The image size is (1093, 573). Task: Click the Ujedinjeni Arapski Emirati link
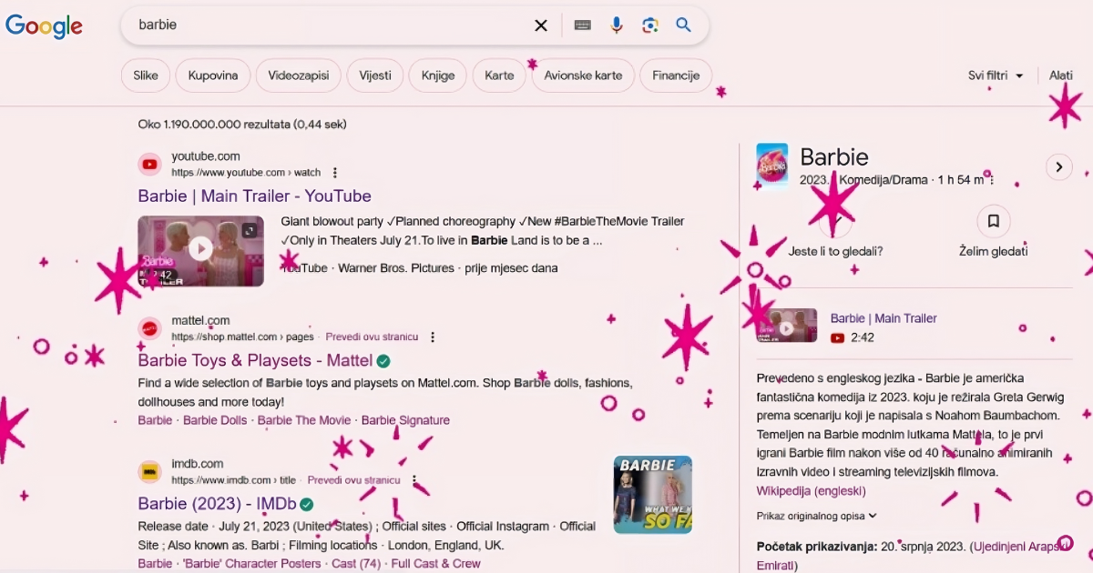point(912,556)
